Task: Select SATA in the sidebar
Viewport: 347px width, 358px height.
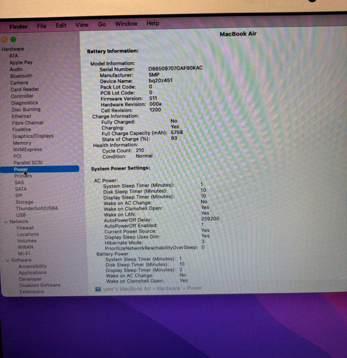Action: (x=21, y=189)
